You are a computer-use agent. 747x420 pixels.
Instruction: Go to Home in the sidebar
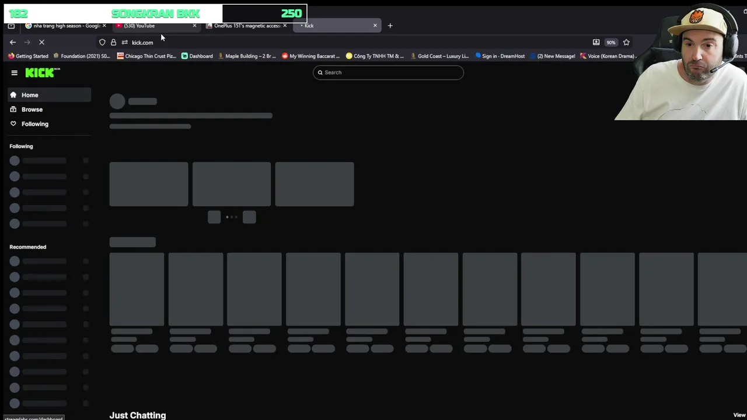(x=50, y=95)
